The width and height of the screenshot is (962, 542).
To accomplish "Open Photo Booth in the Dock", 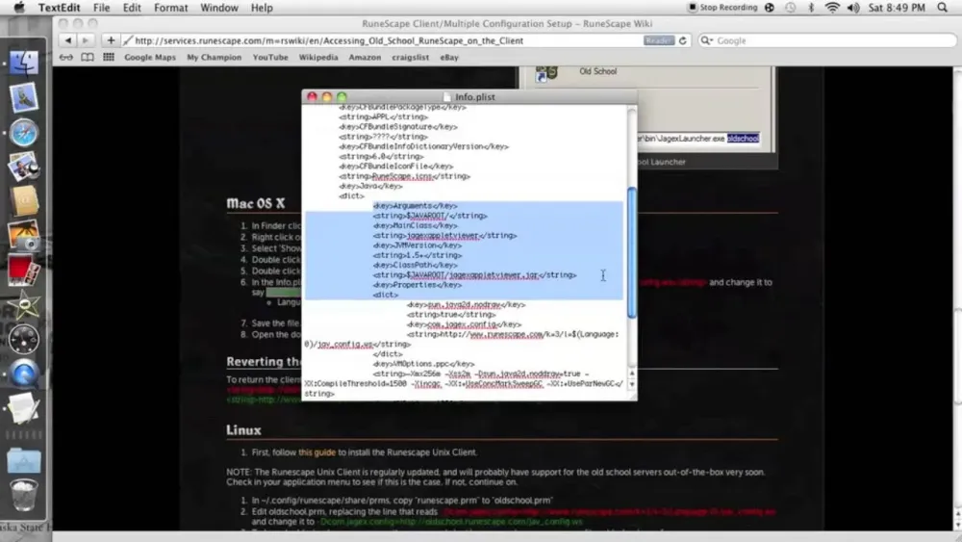I will pyautogui.click(x=23, y=271).
